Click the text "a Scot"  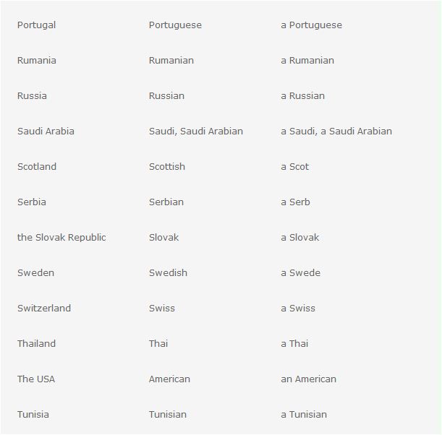[x=294, y=167]
